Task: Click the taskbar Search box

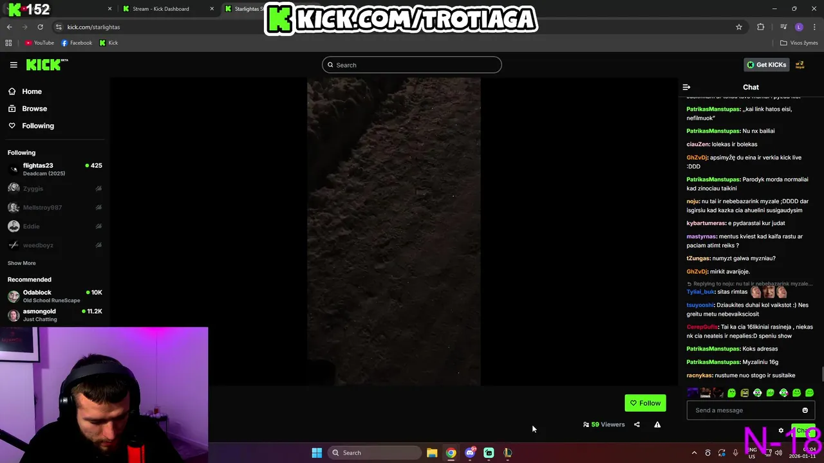Action: tap(375, 453)
